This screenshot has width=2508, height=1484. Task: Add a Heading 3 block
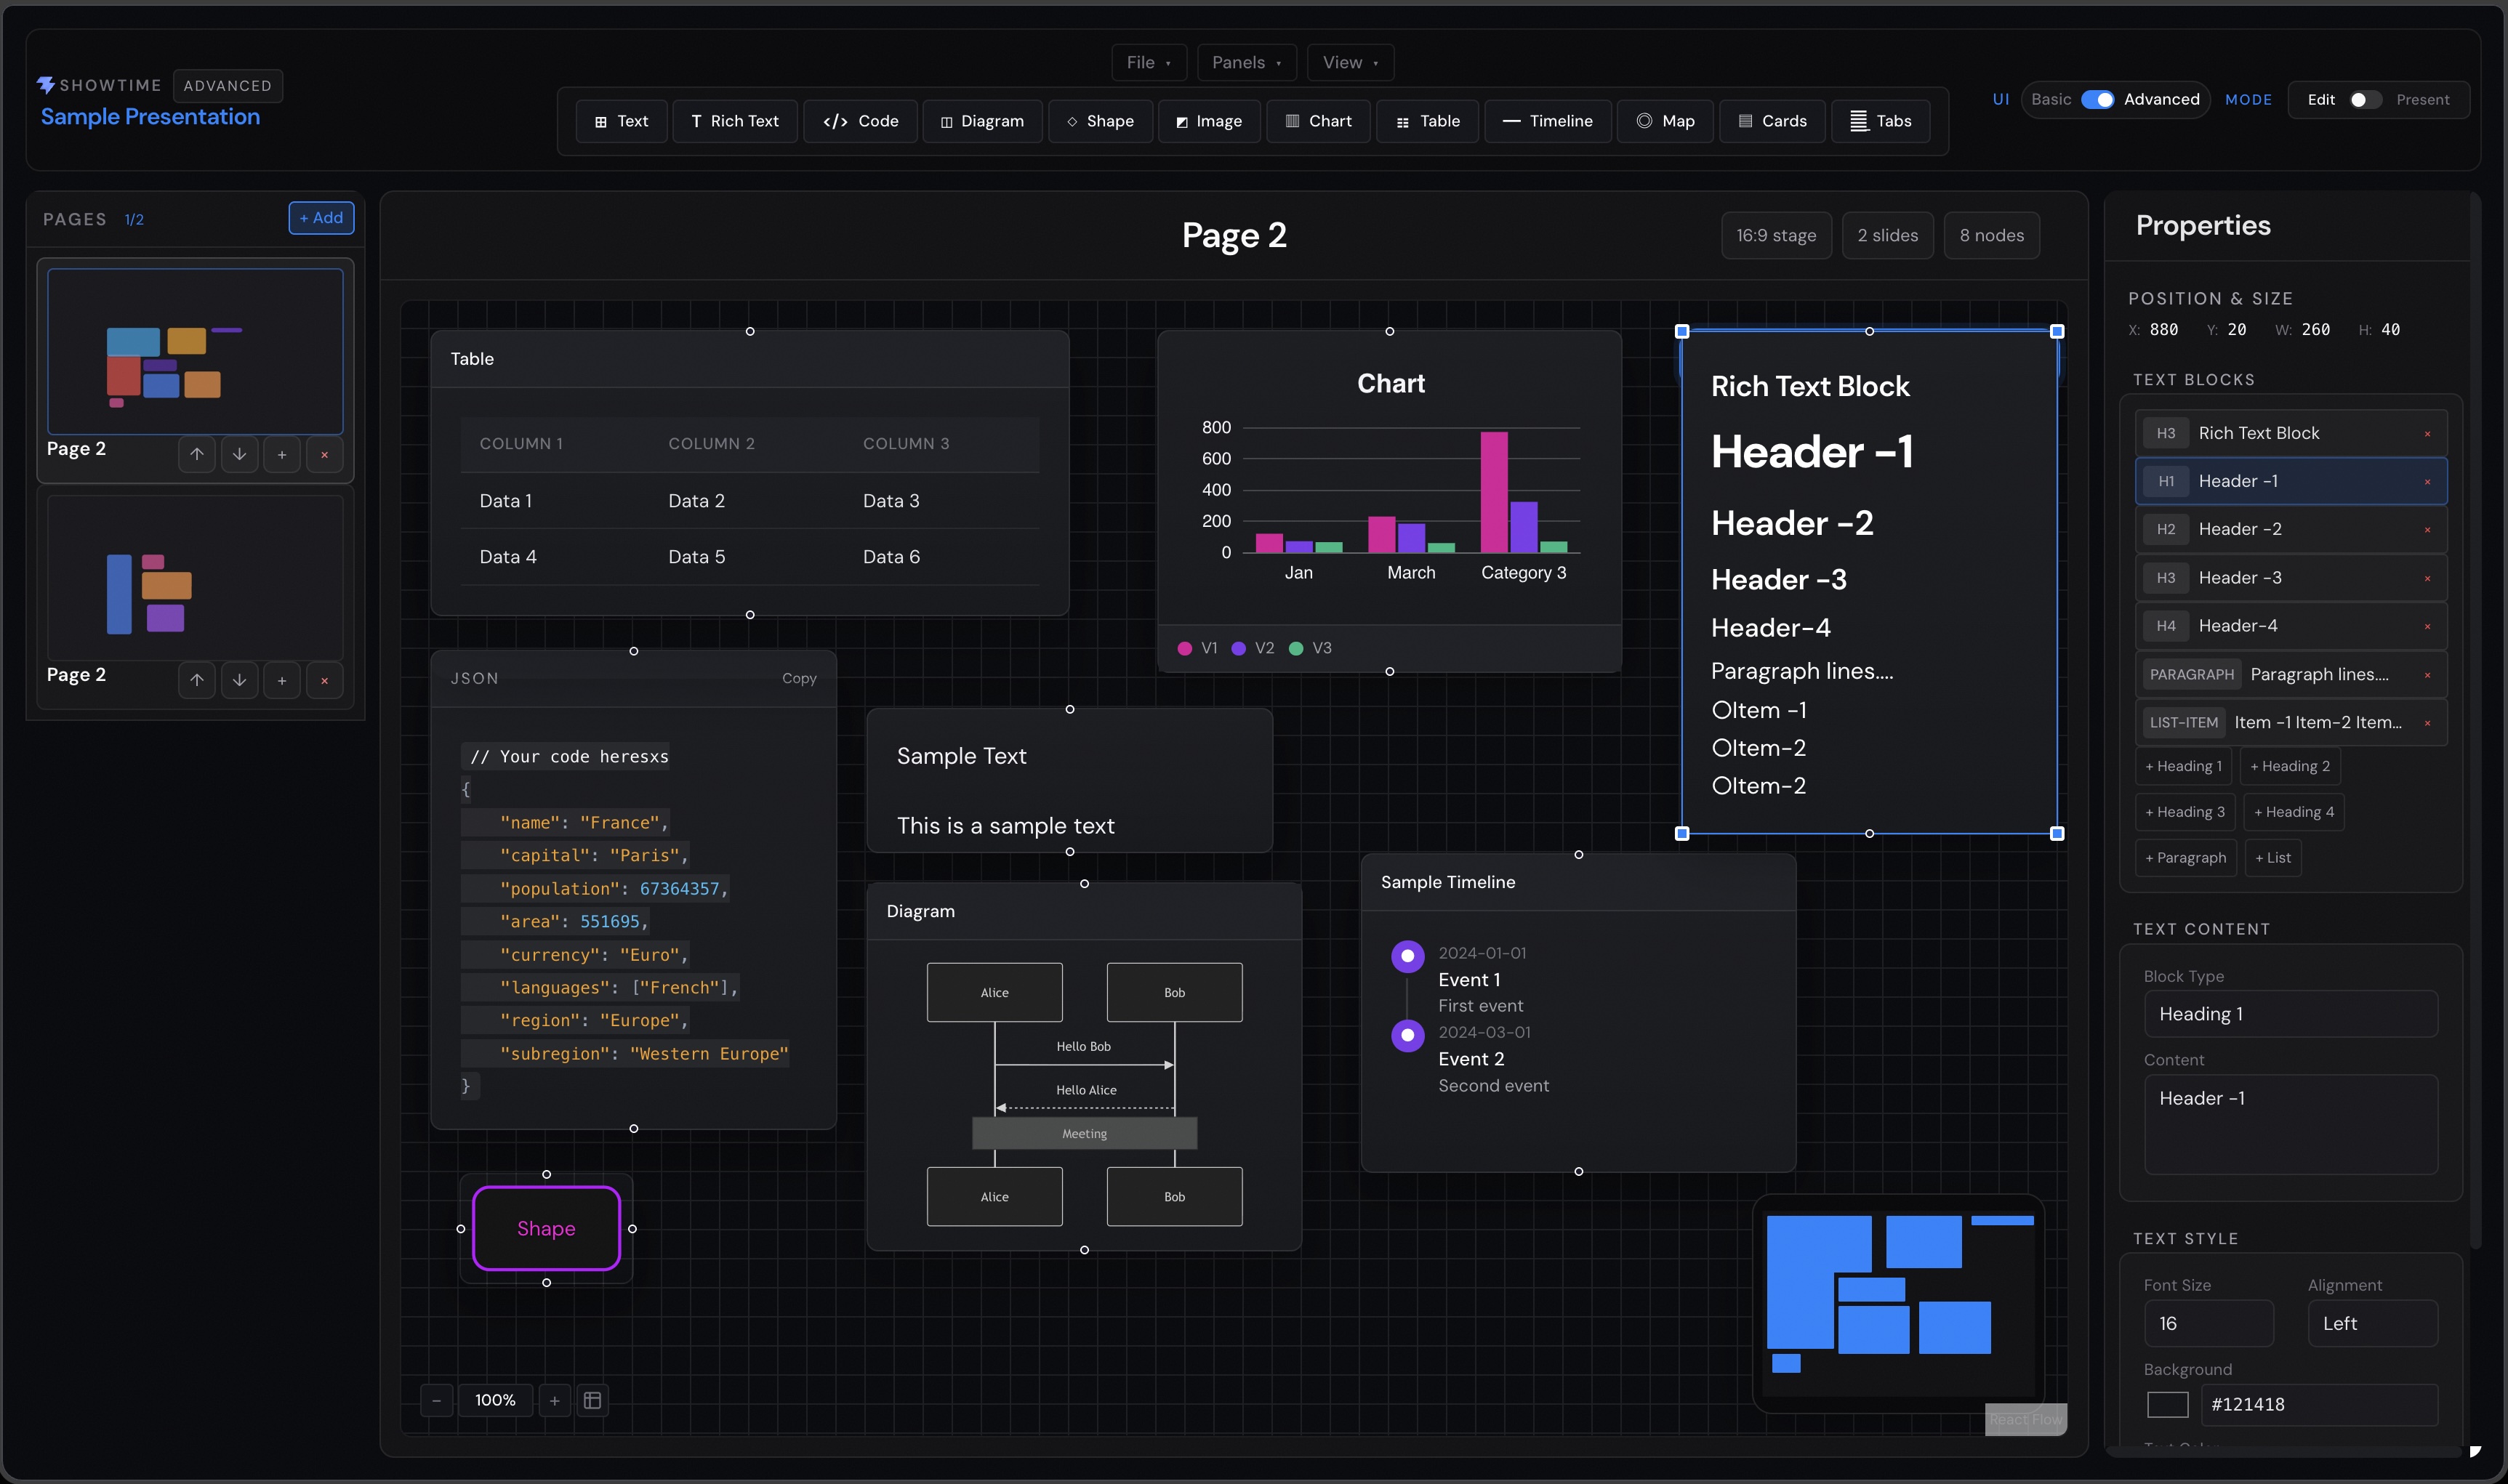coord(2185,812)
